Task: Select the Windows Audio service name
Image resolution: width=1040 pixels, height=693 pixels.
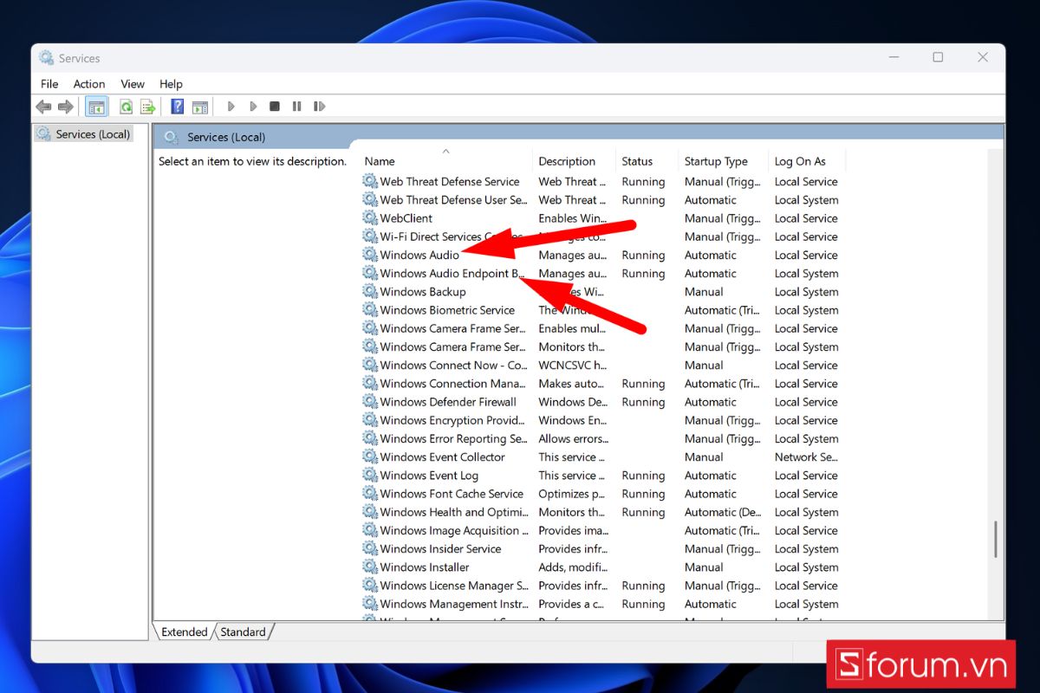Action: click(419, 255)
